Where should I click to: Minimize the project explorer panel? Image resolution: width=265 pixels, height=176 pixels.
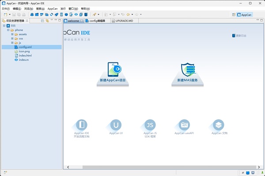pyautogui.click(x=56, y=20)
